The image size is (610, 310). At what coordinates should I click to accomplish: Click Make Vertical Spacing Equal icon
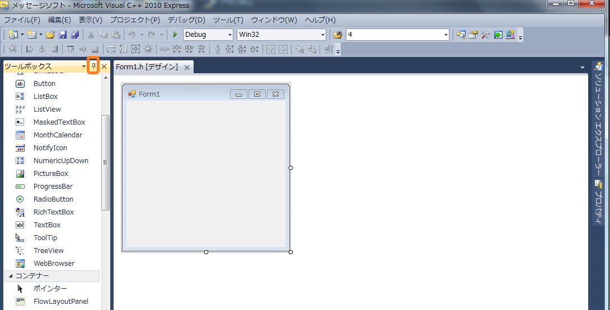coord(218,49)
